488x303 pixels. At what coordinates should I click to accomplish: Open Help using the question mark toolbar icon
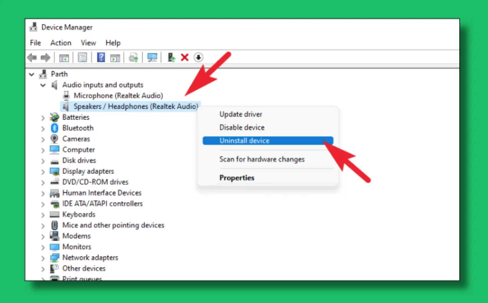click(101, 57)
